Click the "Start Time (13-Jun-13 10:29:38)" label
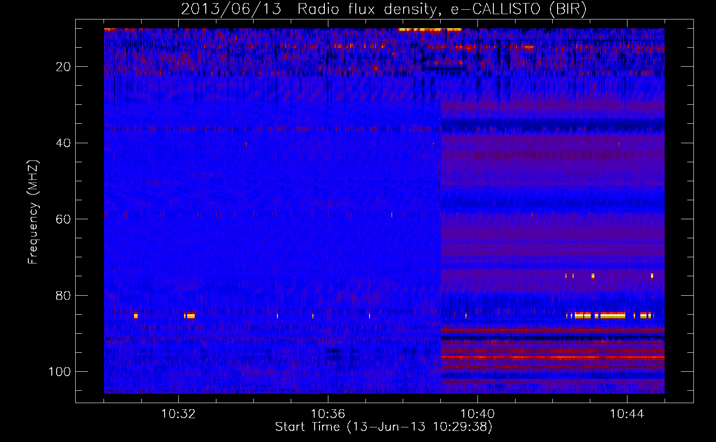Viewport: 716px width, 442px height. coord(384,427)
